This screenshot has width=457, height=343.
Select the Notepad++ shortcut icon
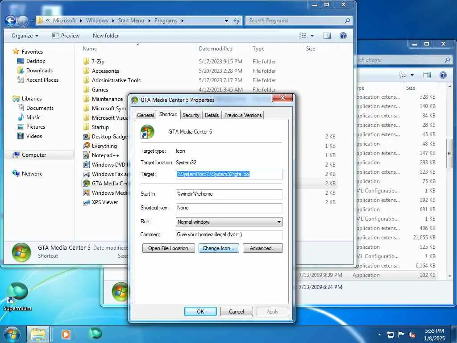[x=86, y=155]
